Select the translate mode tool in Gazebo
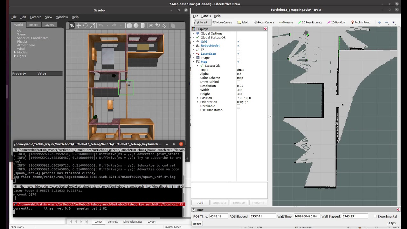Screen dimensions: 407x229 79,25
